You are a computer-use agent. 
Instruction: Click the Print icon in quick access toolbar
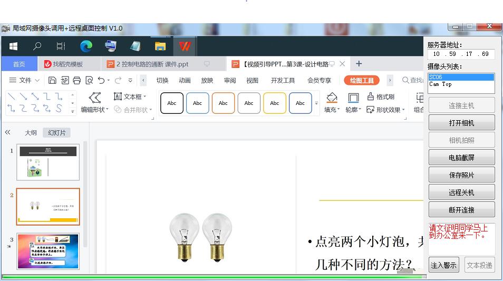point(76,80)
